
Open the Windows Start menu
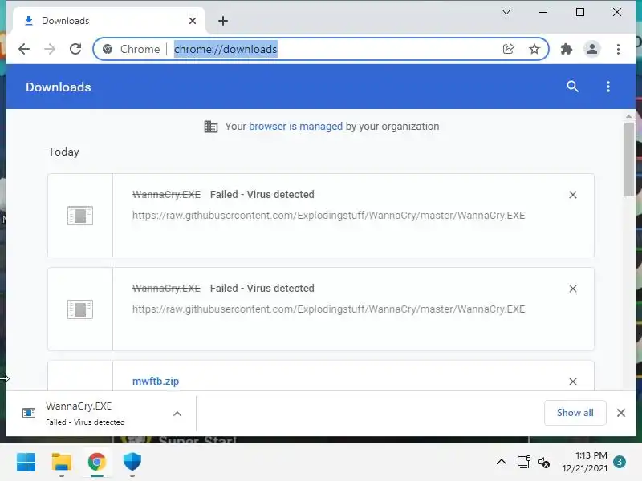pos(26,463)
